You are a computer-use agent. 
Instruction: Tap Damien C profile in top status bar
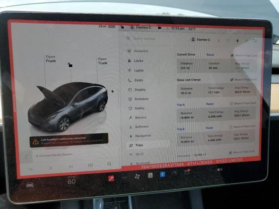[x=141, y=27]
